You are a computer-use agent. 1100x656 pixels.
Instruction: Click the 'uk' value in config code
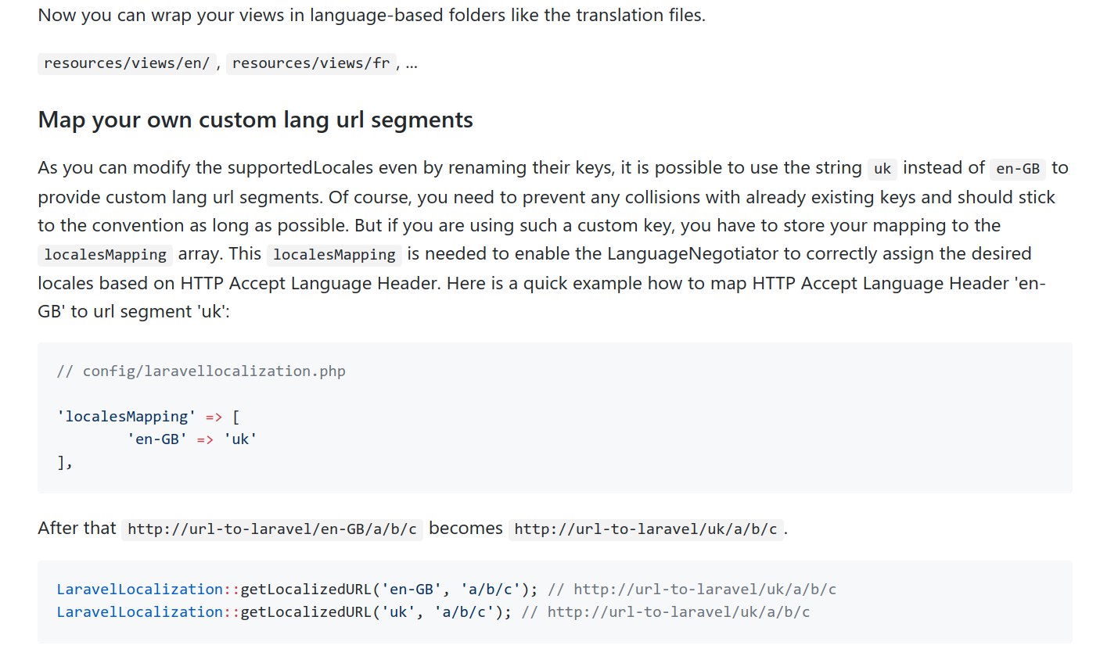click(240, 439)
